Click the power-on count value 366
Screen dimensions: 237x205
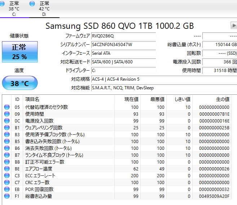coord(220,62)
